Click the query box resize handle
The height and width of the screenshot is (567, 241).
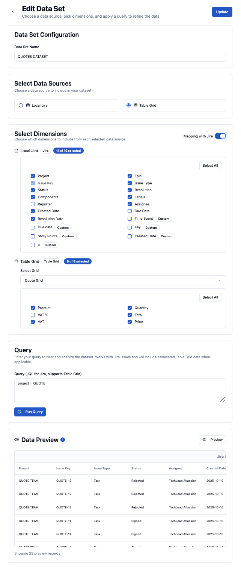tap(222, 400)
